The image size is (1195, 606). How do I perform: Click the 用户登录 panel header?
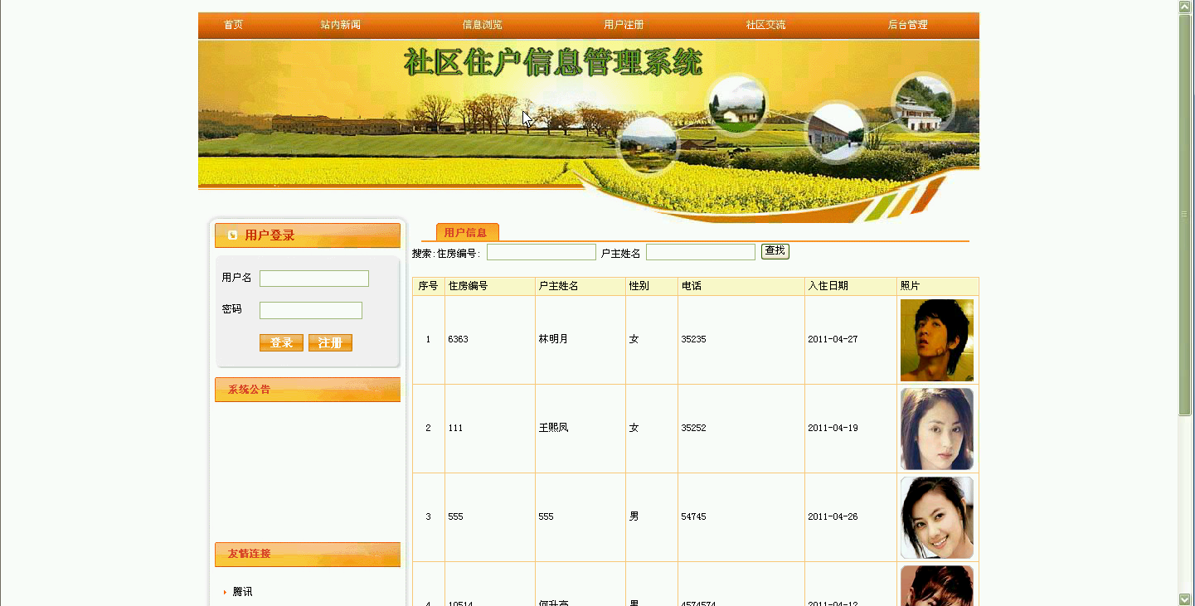tap(308, 235)
